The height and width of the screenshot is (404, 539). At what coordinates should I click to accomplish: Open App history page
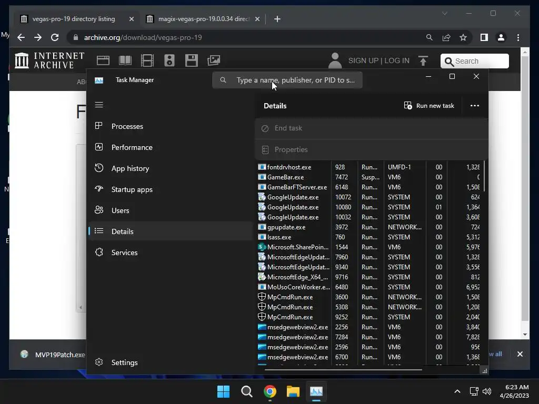(170, 168)
